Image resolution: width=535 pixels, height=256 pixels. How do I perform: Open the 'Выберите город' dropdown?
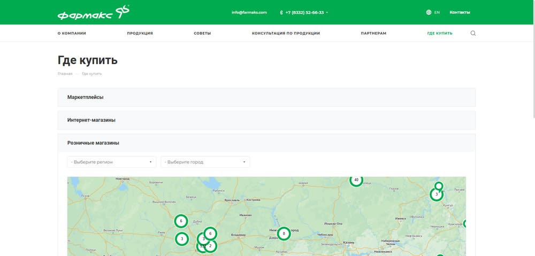point(205,162)
